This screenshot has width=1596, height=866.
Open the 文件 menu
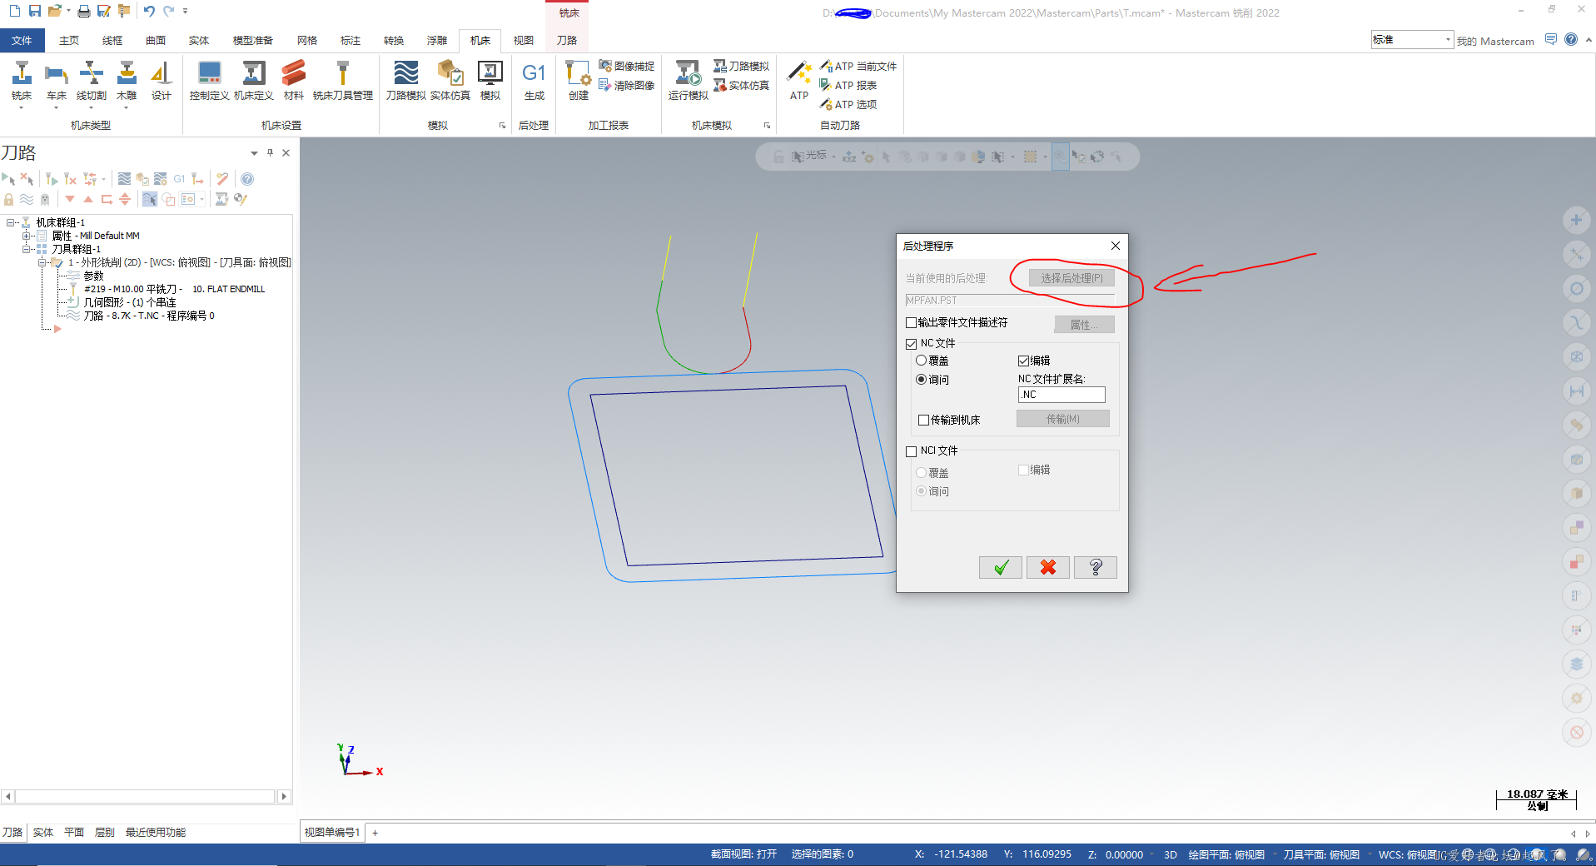22,40
